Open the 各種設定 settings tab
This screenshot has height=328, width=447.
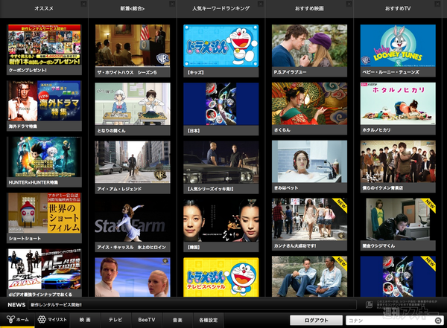209,320
